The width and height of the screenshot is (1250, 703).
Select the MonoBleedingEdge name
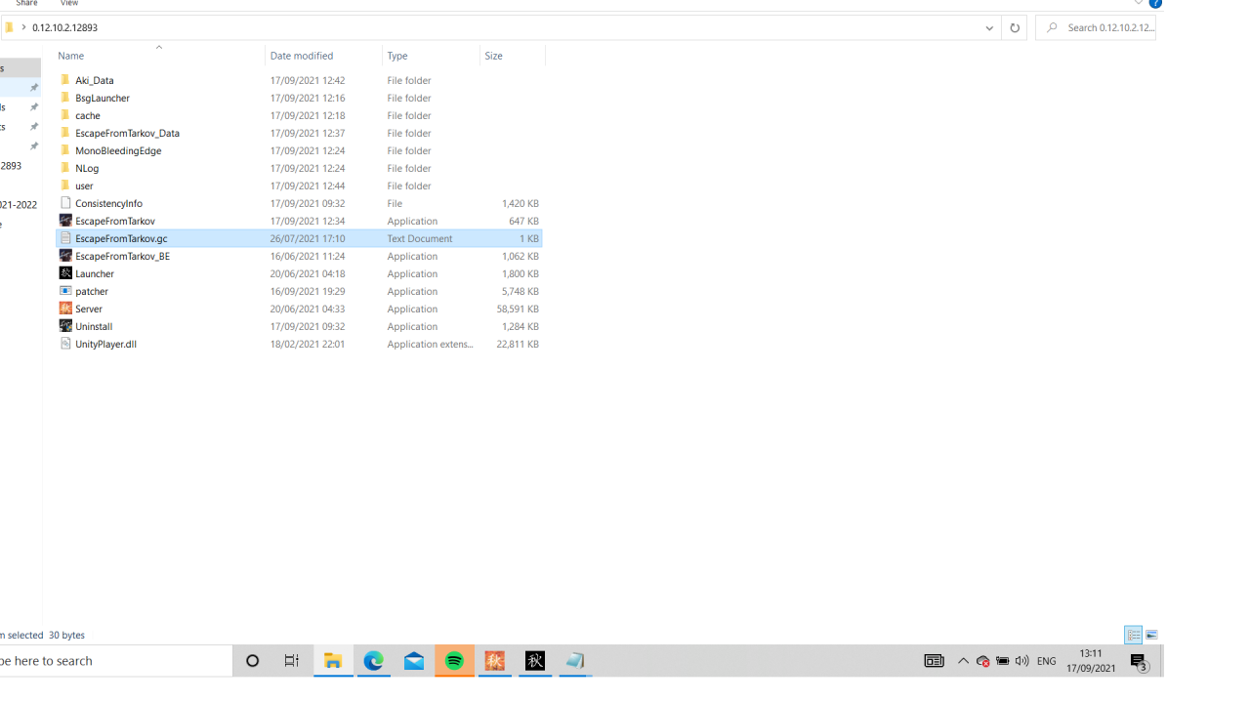pyautogui.click(x=118, y=150)
